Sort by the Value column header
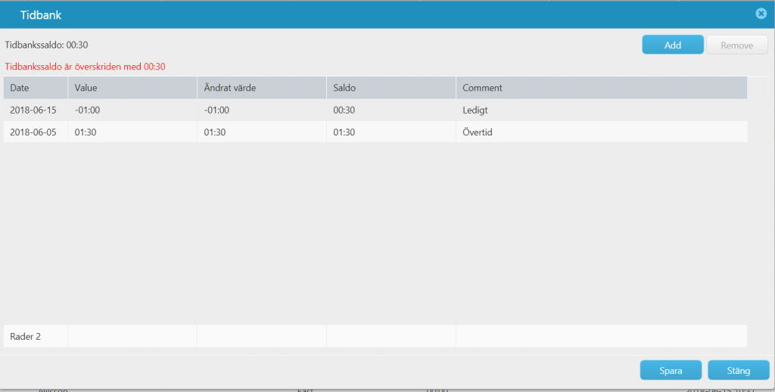The width and height of the screenshot is (775, 392). (x=132, y=88)
